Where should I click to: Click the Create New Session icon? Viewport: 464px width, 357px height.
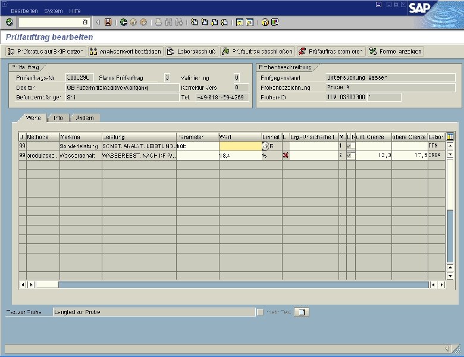(x=240, y=22)
